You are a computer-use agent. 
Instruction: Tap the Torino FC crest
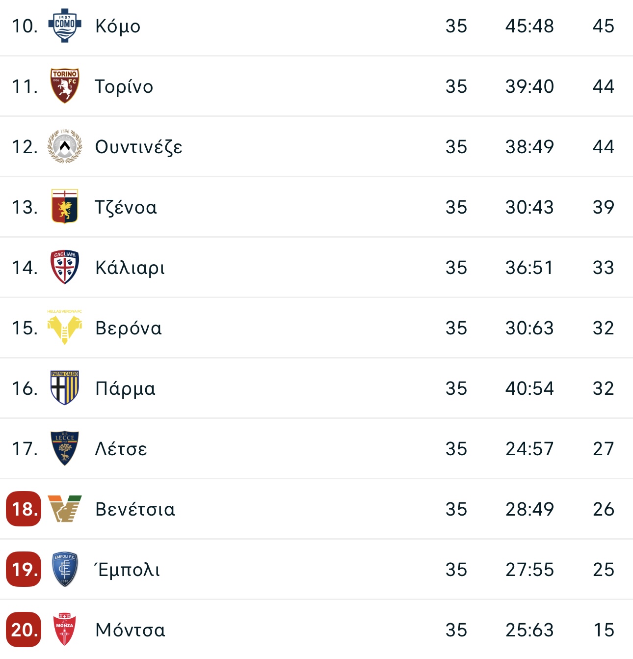(65, 86)
